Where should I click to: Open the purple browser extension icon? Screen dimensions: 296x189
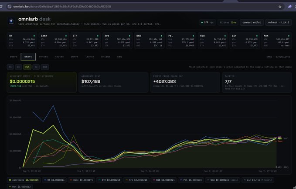290,7
